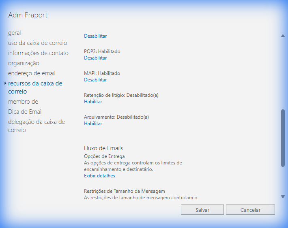Viewport: 288px width, 228px height.
Task: Open delegação da caixa de correio
Action: 36,126
